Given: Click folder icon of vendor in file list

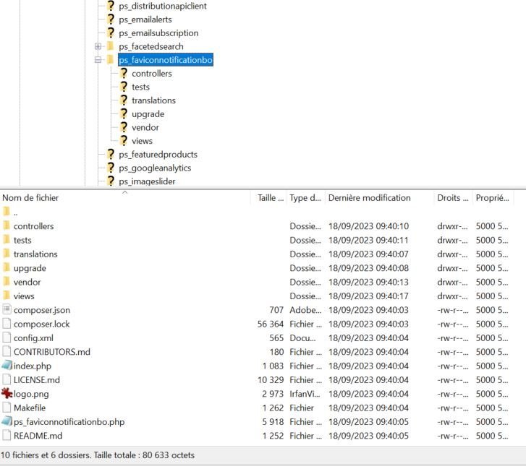Looking at the screenshot, I should [x=7, y=282].
